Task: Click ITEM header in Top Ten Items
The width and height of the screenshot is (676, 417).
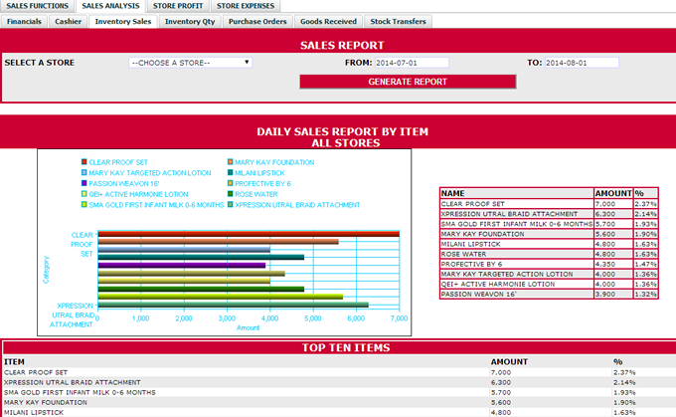Action: [14, 361]
